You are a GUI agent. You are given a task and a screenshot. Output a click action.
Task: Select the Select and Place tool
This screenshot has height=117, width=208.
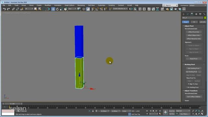click(x=66, y=9)
